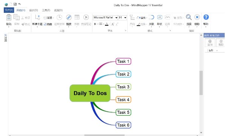Open the Microsoft YaHei font dropdown
Image resolution: width=225 pixels, height=136 pixels.
(116, 18)
